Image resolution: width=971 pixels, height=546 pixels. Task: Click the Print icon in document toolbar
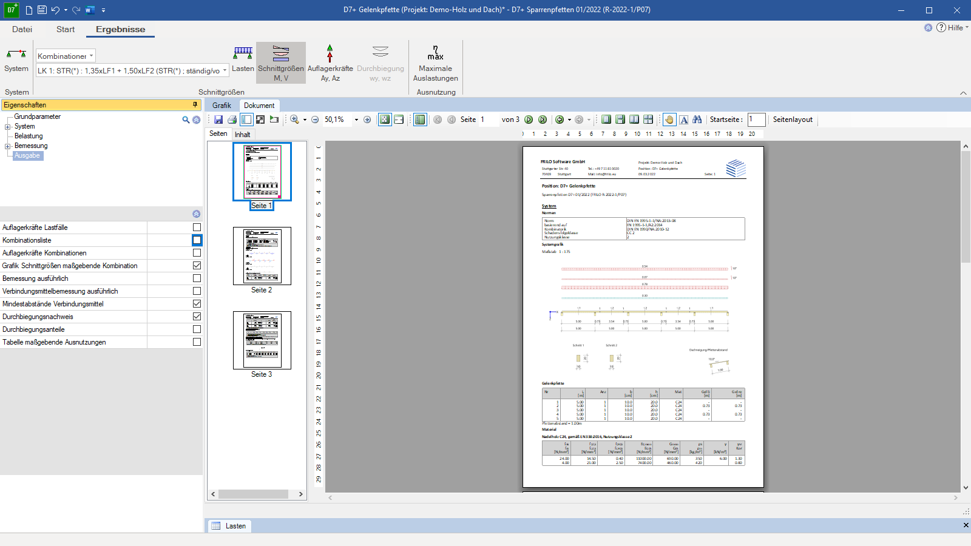point(232,120)
